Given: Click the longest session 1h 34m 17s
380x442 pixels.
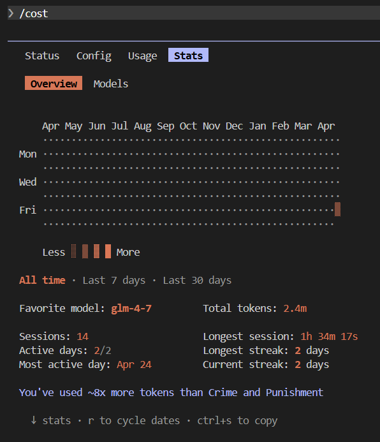Looking at the screenshot, I should [x=329, y=336].
